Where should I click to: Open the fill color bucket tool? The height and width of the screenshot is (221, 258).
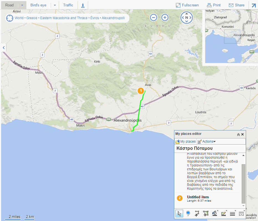pos(214,214)
